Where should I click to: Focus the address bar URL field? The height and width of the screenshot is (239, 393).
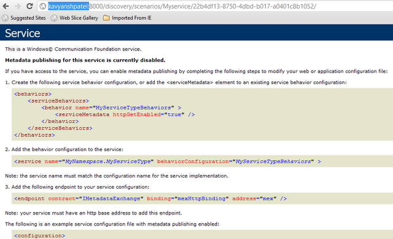[215, 6]
